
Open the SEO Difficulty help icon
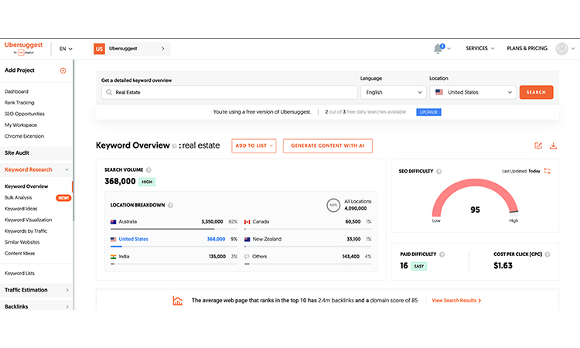point(438,171)
